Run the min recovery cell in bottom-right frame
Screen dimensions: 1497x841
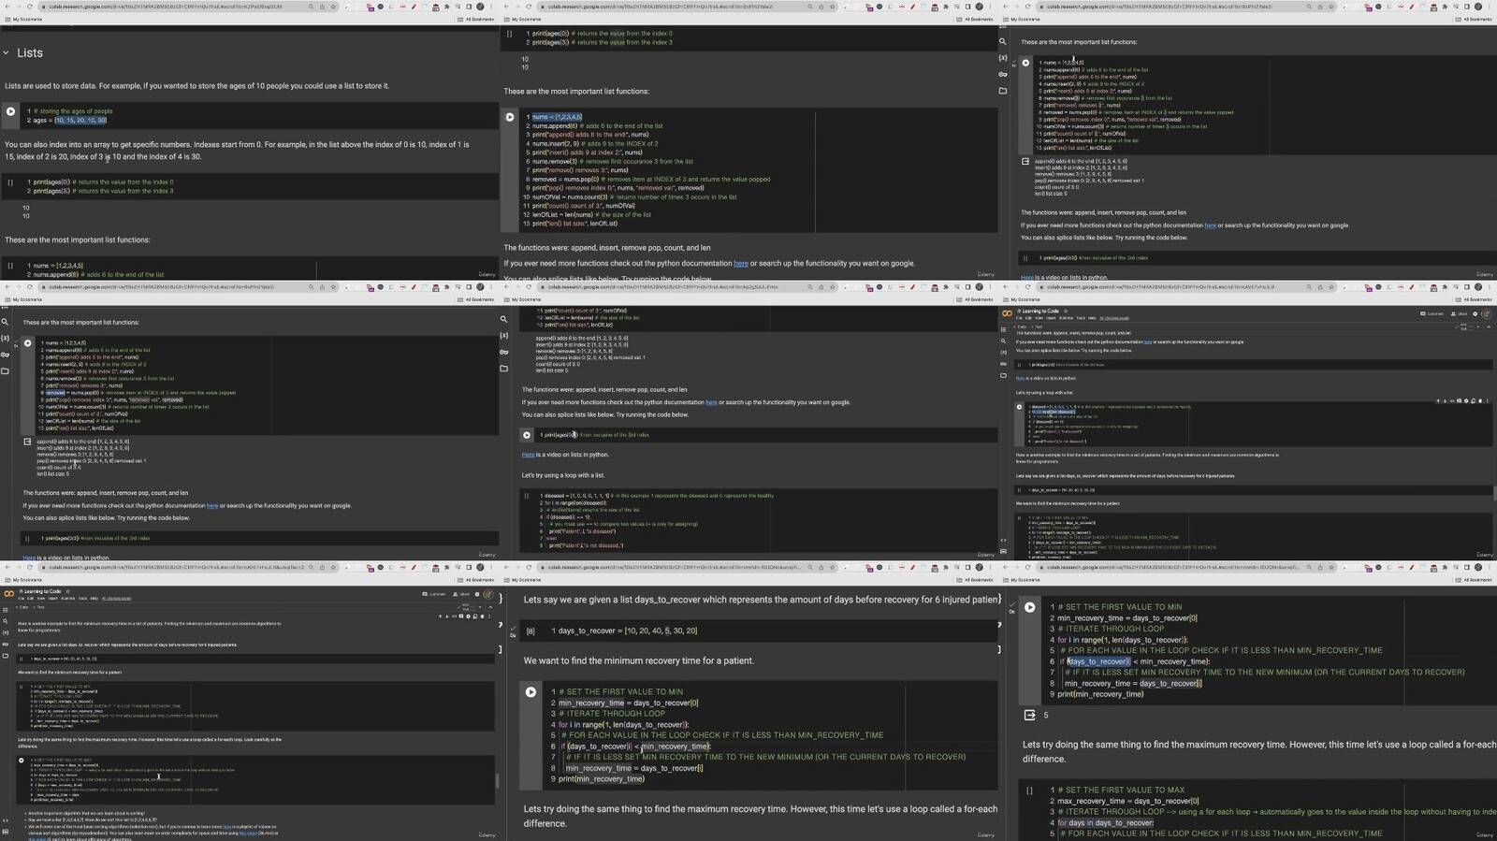point(1029,607)
